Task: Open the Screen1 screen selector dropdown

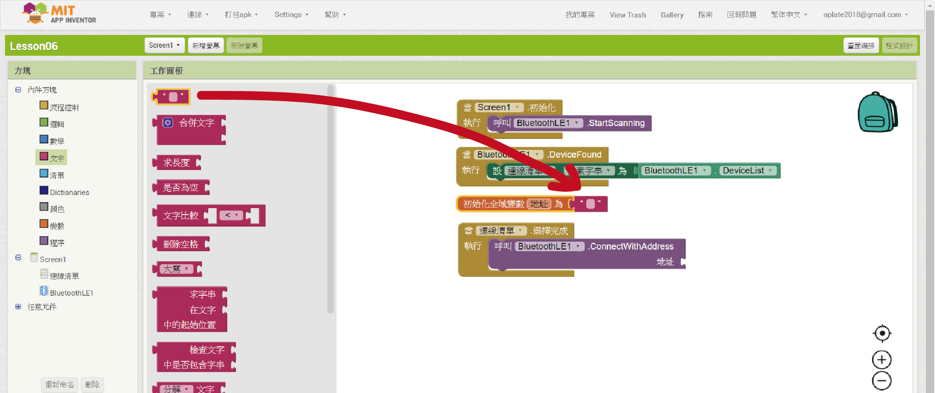Action: pyautogui.click(x=164, y=45)
